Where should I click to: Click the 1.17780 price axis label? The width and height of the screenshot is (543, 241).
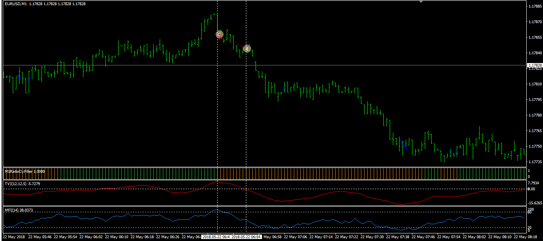coord(535,115)
